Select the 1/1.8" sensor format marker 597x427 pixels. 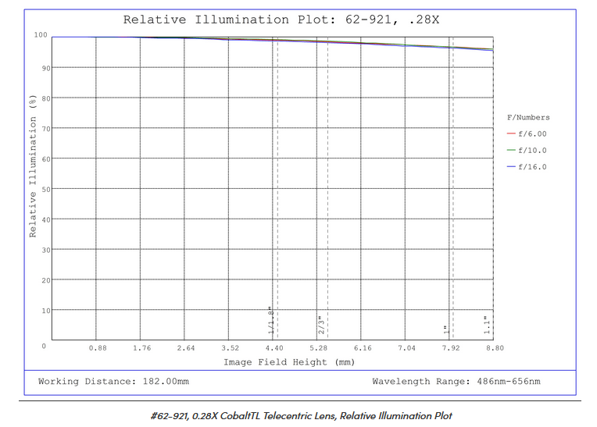[272, 321]
